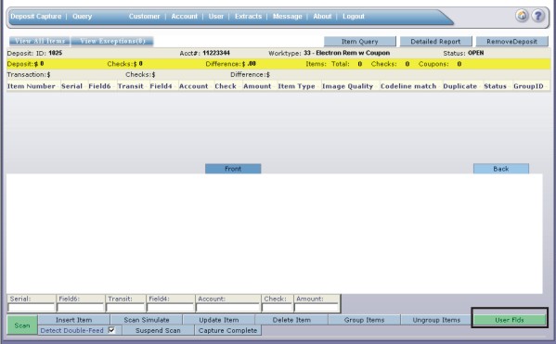Click the Account column header
556x344 pixels.
click(194, 86)
